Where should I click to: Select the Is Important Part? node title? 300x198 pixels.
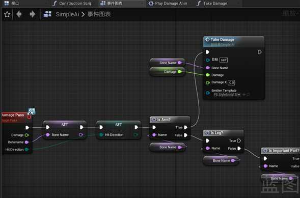click(x=284, y=151)
